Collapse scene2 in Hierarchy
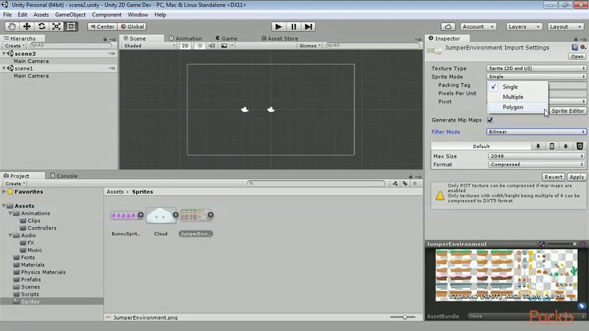 tap(4, 54)
